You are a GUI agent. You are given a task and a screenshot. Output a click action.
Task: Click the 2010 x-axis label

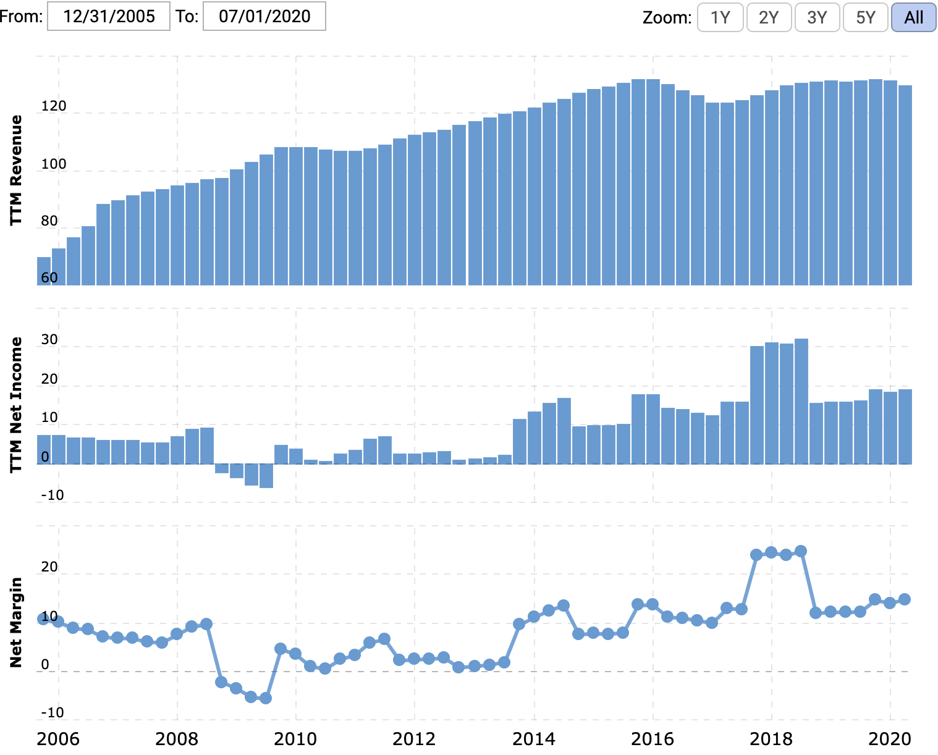[x=295, y=739]
